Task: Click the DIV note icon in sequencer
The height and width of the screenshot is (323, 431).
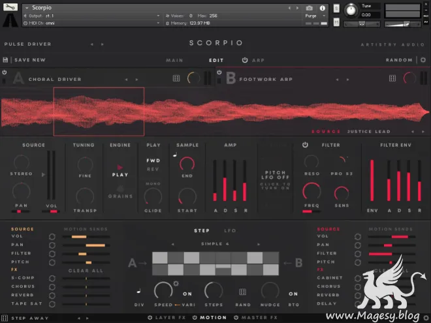Action: click(x=139, y=290)
